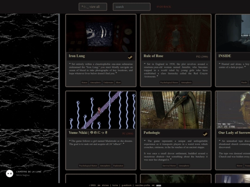Filter by Horror tag on Iron Lung

pos(84,82)
